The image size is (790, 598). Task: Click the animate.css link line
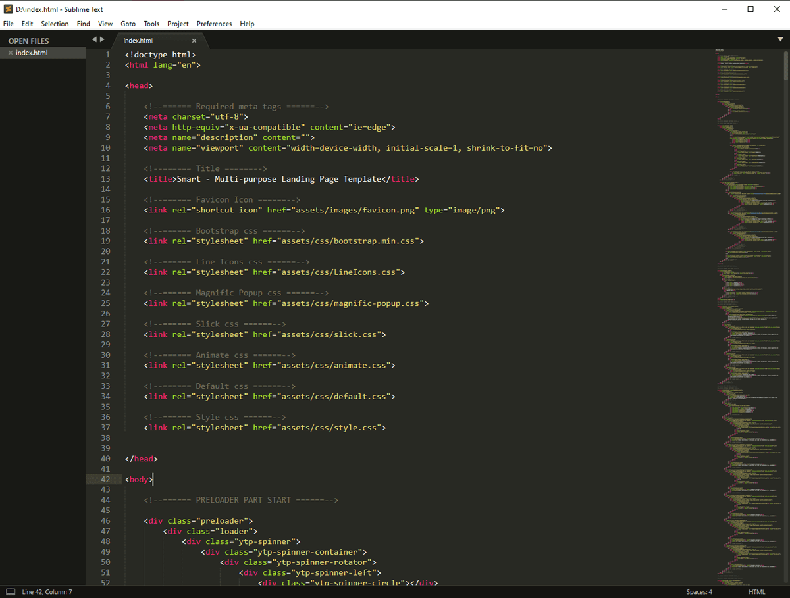tap(269, 365)
